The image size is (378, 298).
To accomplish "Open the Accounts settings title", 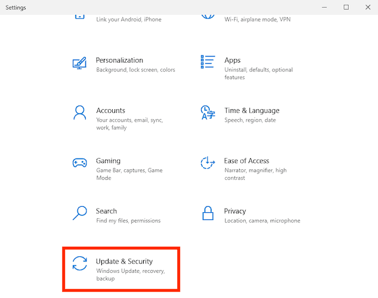I will pyautogui.click(x=110, y=110).
